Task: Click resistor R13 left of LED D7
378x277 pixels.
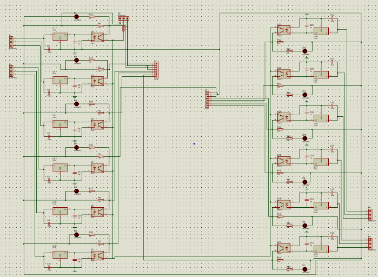Action: [x=289, y=269]
